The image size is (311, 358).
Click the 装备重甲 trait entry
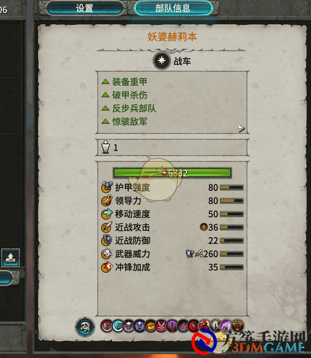(x=124, y=81)
